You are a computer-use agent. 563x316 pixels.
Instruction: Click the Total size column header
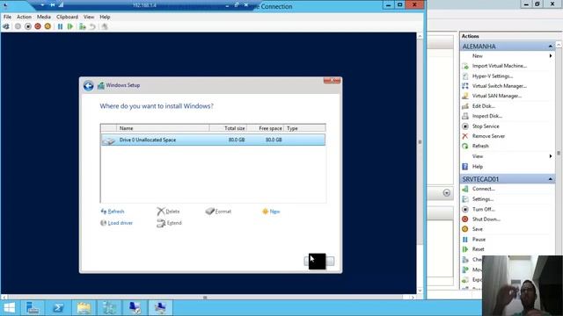[x=228, y=128]
